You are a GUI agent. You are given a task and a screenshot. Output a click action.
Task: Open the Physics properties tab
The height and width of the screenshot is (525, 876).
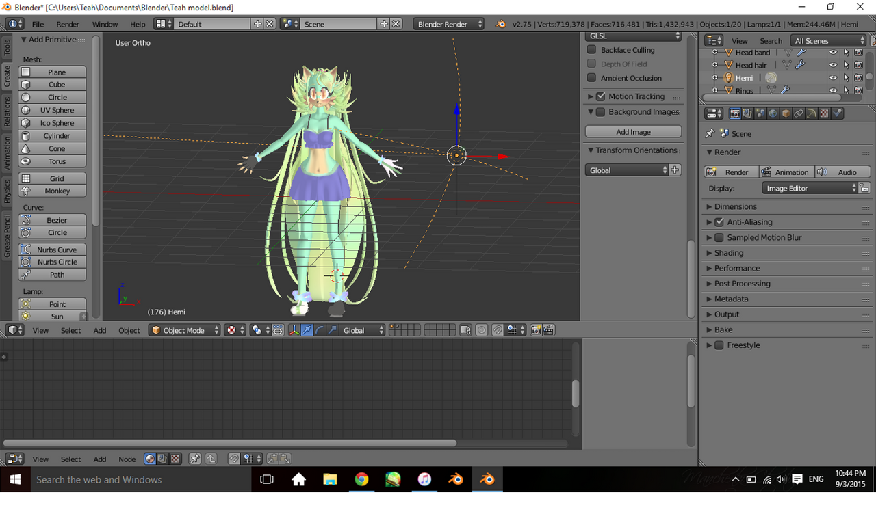coord(837,113)
